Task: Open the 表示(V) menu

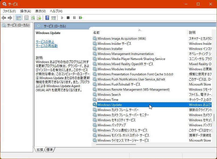Action: 40,11
